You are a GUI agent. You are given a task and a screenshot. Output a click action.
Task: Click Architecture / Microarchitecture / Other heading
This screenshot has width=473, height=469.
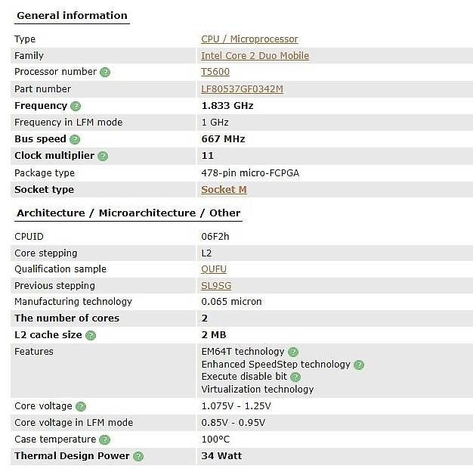coord(128,213)
